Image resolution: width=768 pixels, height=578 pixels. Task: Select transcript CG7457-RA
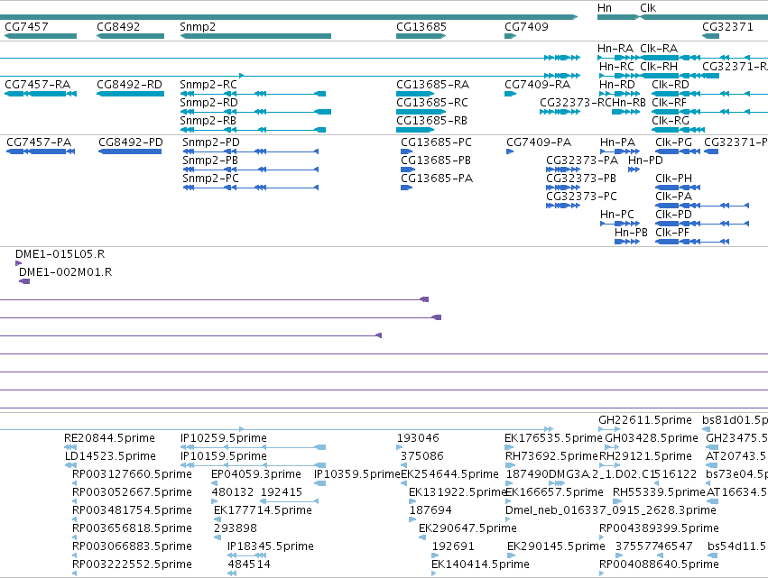(x=38, y=85)
